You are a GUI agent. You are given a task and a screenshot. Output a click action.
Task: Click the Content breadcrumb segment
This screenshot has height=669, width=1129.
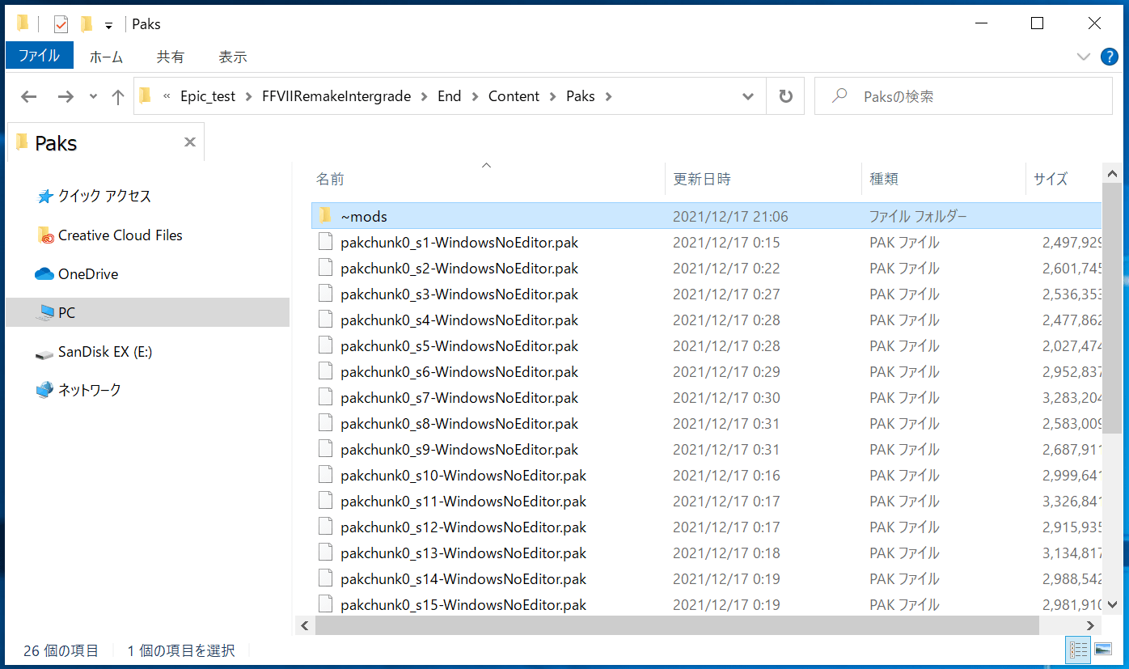coord(514,96)
